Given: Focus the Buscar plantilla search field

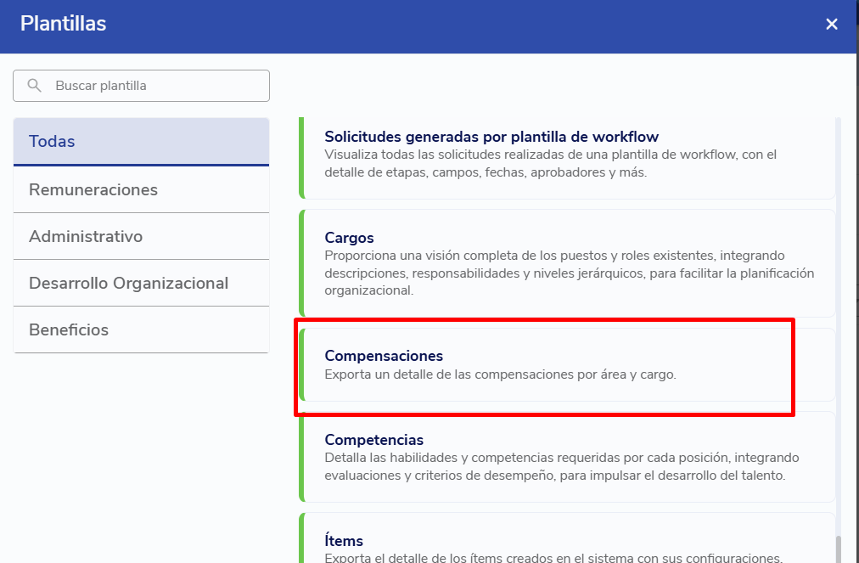Looking at the screenshot, I should (x=153, y=86).
